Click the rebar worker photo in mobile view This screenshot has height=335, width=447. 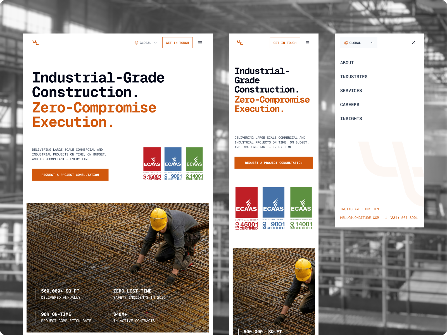pos(274,291)
